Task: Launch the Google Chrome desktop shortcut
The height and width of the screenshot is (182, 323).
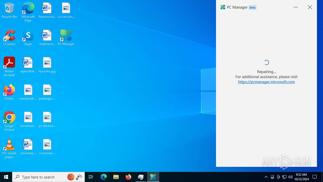Action: click(9, 121)
